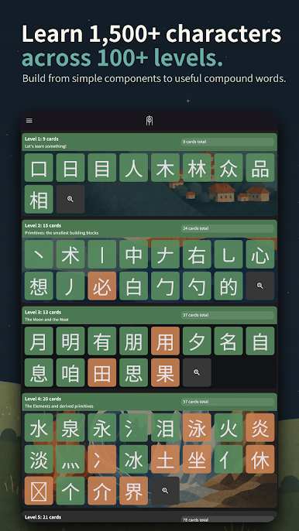Tap the 众 character card
The image size is (299, 531).
coord(229,168)
